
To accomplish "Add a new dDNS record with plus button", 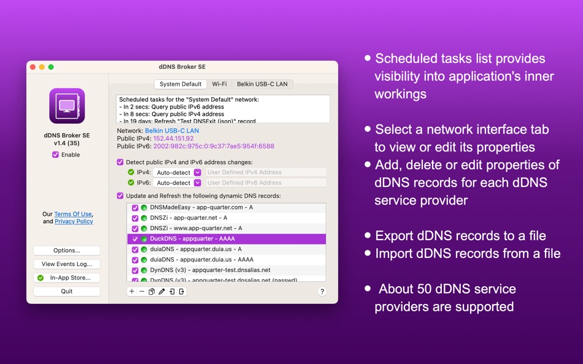I will [131, 292].
